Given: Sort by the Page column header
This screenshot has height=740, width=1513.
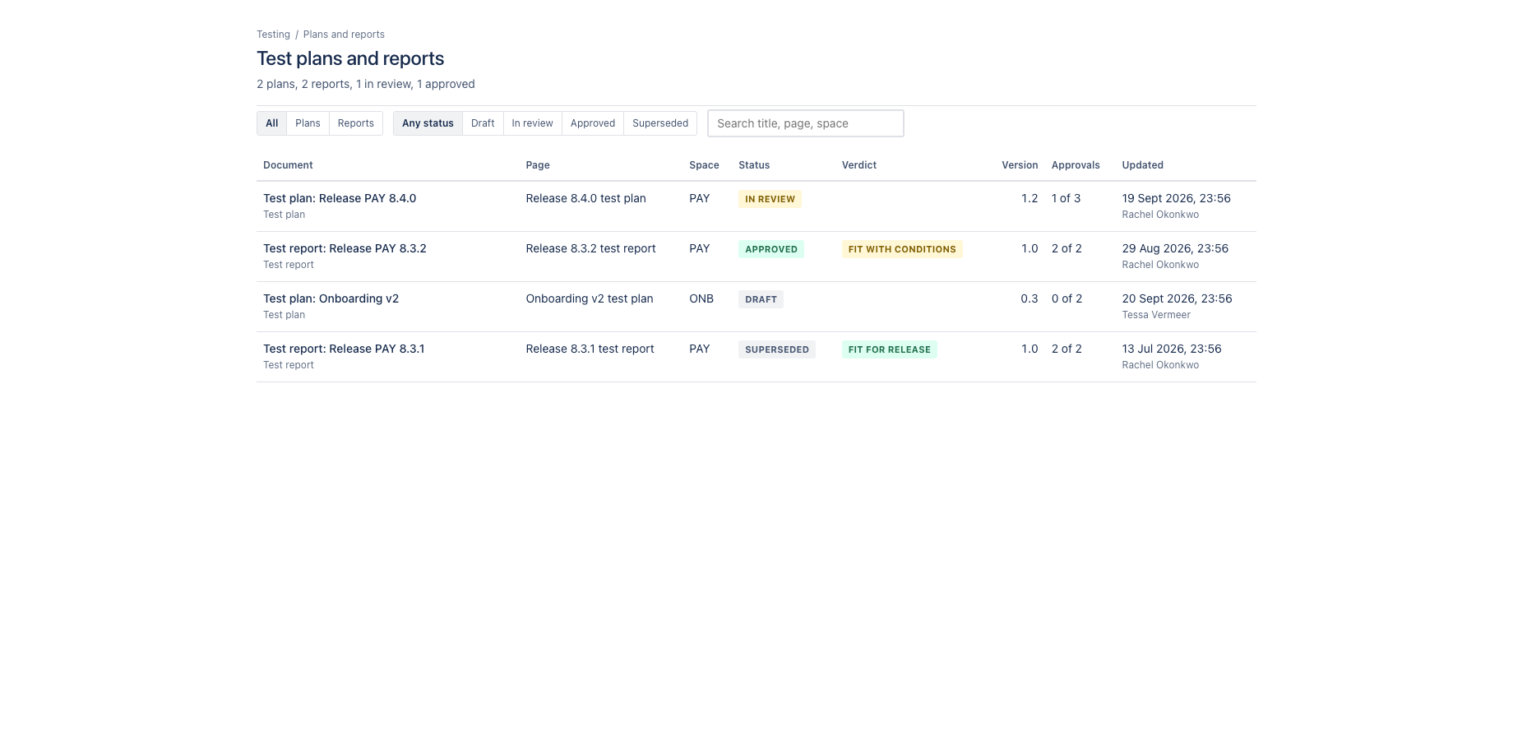Looking at the screenshot, I should [x=538, y=165].
